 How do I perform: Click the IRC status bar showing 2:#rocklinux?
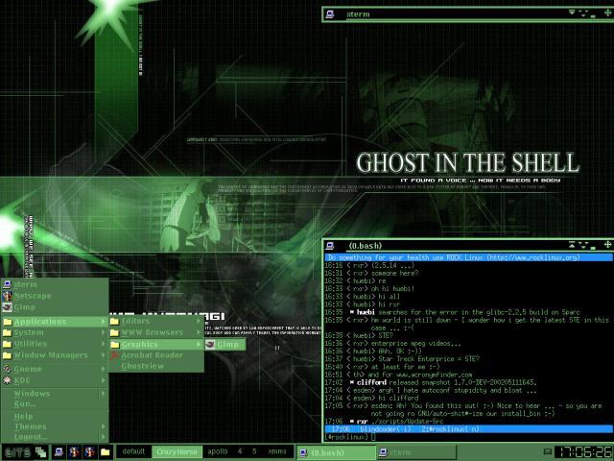point(468,429)
